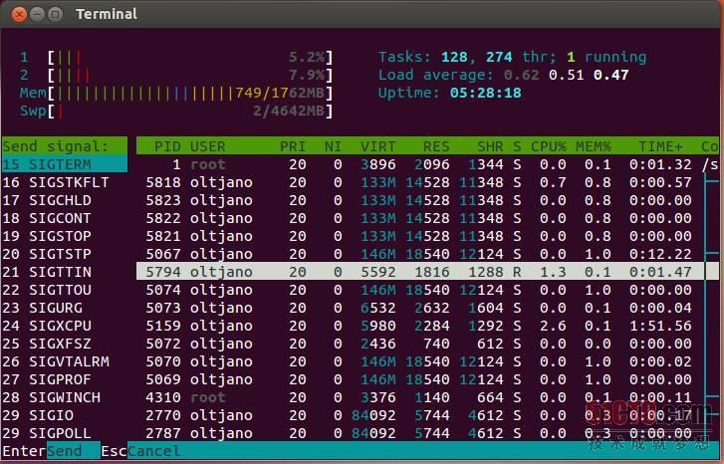Select the process row with PID 5159
Viewport: 724px width, 464px height.
point(427,326)
